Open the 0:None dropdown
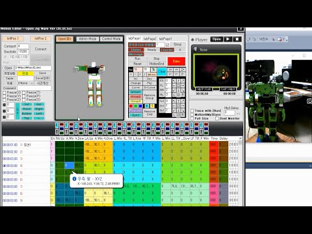The width and height of the screenshot is (312, 234). [25, 83]
